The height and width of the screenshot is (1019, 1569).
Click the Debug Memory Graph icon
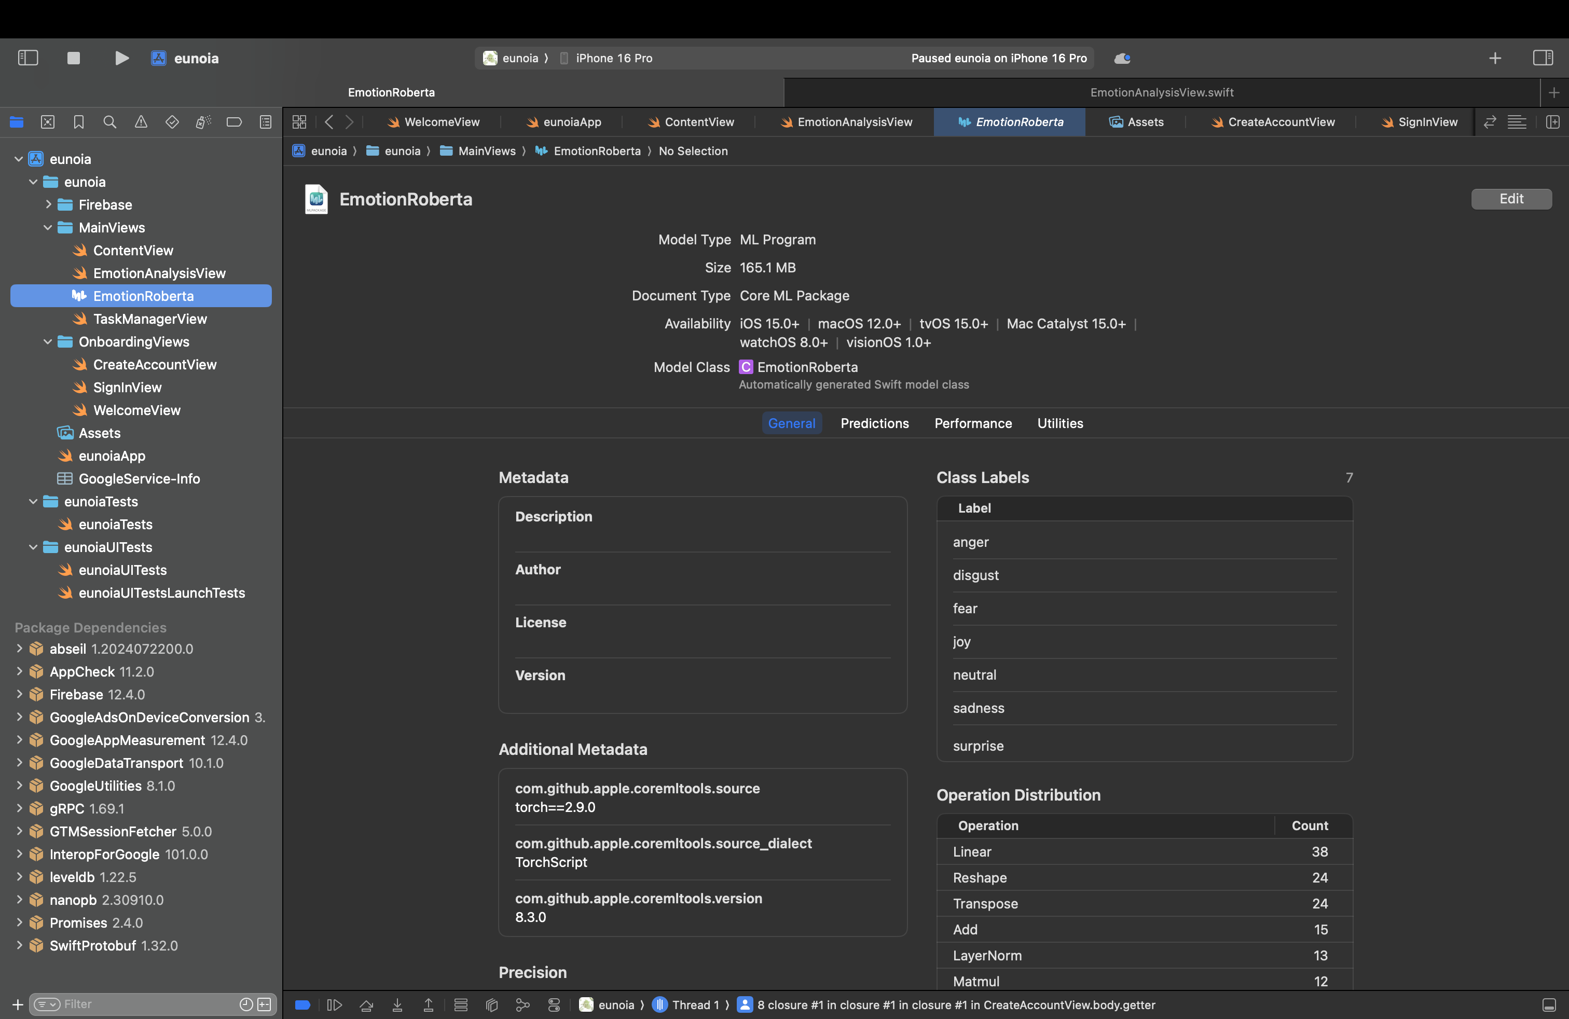click(x=523, y=1004)
